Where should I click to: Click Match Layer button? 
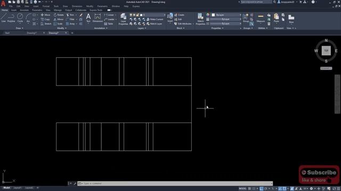pos(155,23)
